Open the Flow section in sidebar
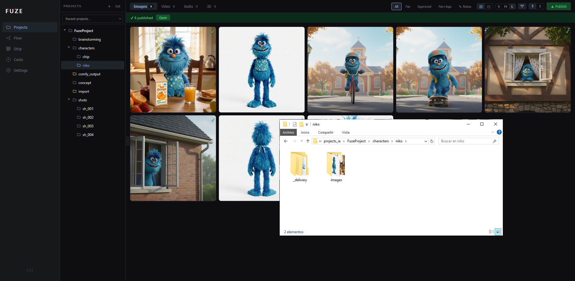Viewport: 575px width, 281px height. [18, 38]
